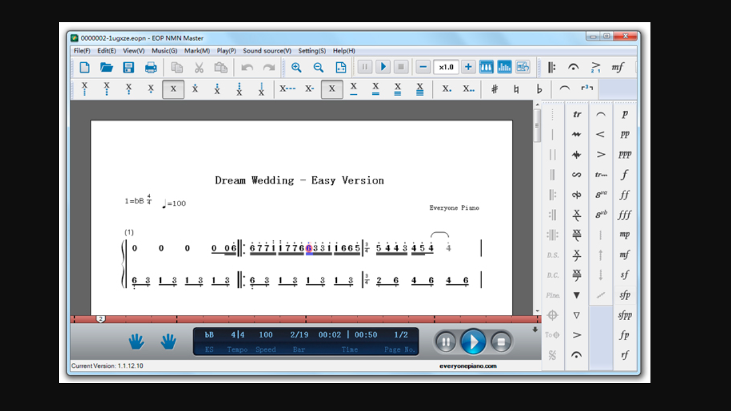This screenshot has width=731, height=411.
Task: Select the sharp accidental tool
Action: [495, 88]
